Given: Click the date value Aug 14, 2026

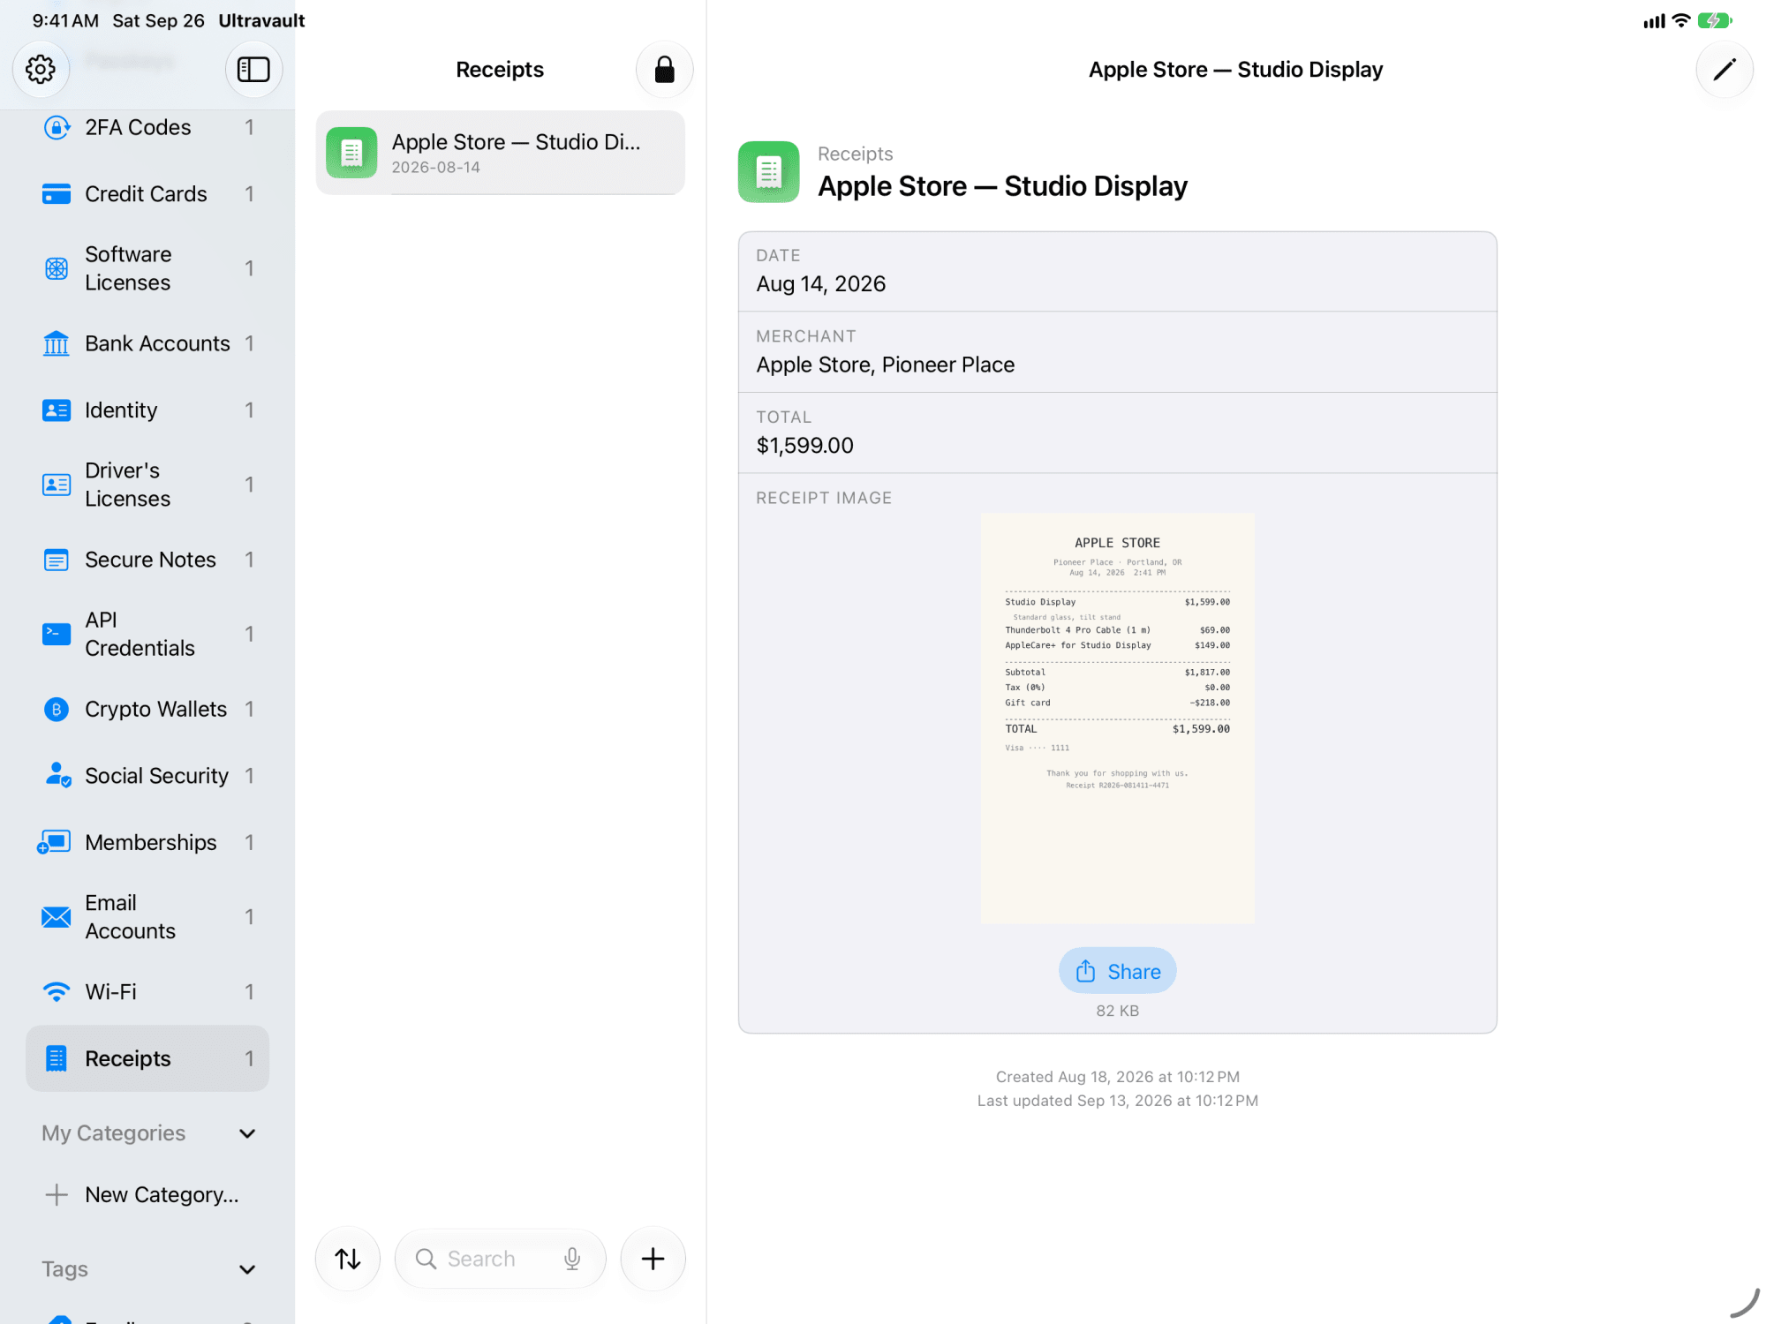Looking at the screenshot, I should click(x=820, y=283).
